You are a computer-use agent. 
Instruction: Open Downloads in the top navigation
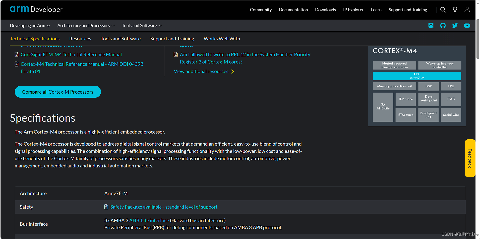[x=325, y=10]
